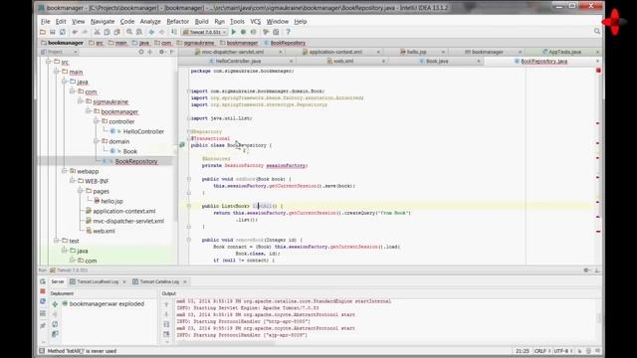Click Deploy All icon beside Deployment list
The image size is (637, 358).
coord(55,304)
